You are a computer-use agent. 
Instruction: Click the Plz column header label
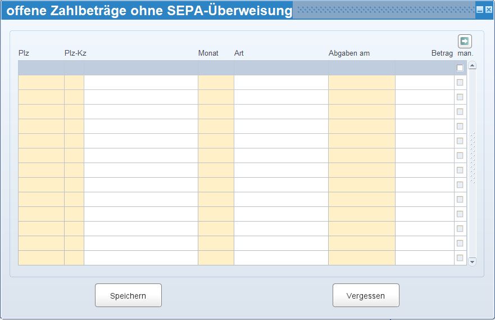(x=24, y=53)
